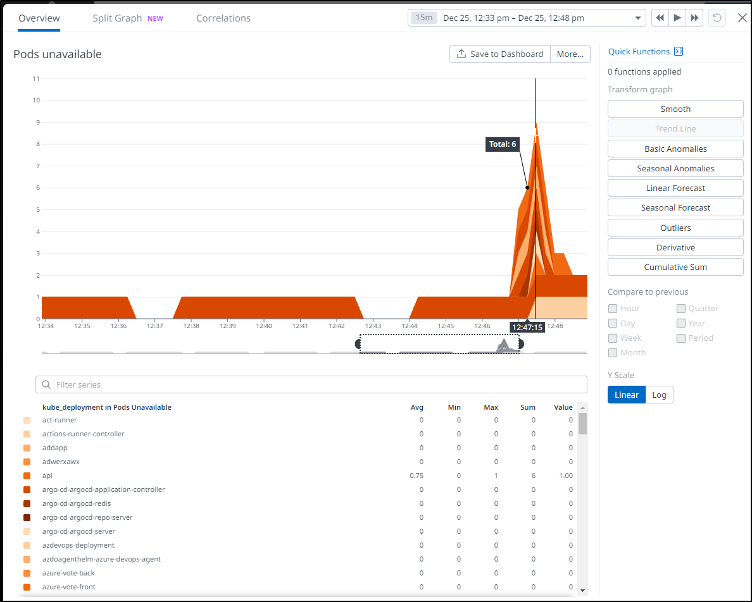Click the addapp color swatch
752x602 pixels.
(x=27, y=448)
